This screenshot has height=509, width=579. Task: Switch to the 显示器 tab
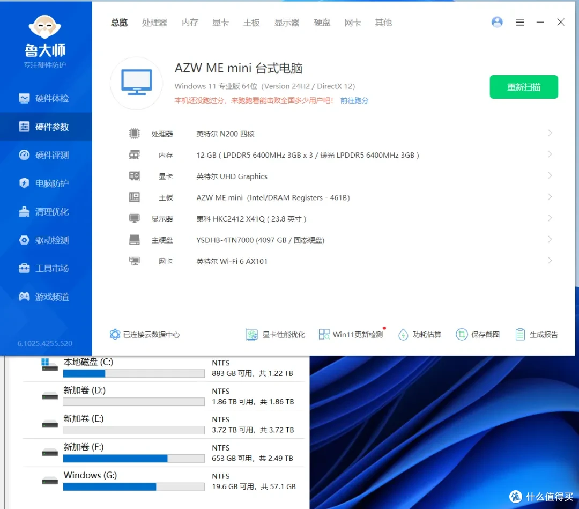(x=287, y=23)
